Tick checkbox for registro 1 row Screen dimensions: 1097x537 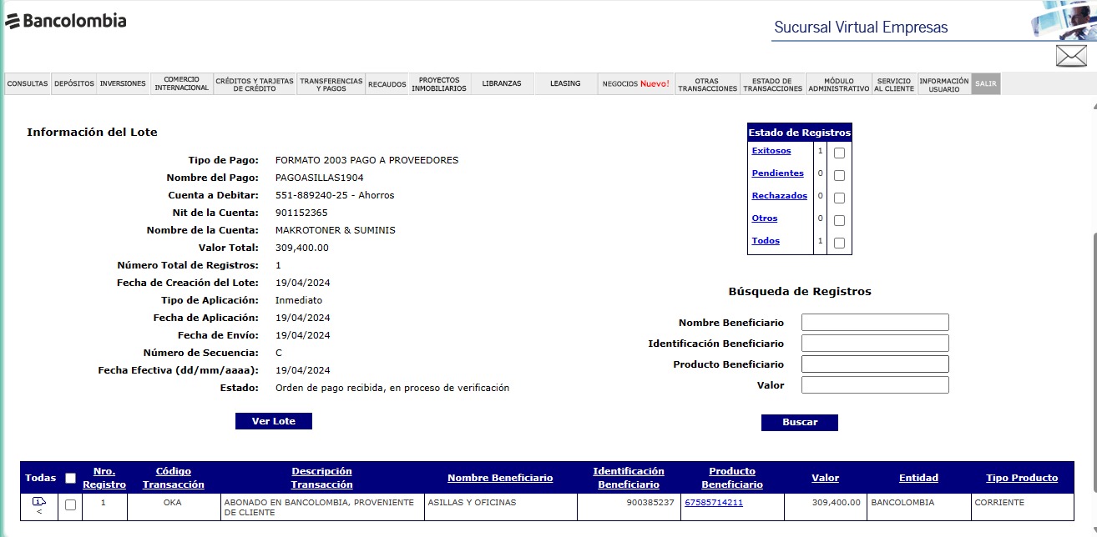click(x=70, y=504)
